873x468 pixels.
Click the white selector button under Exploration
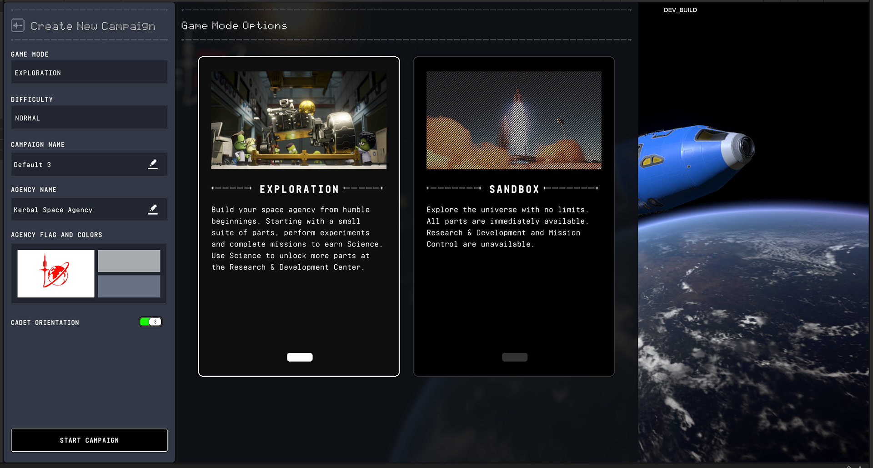click(300, 357)
